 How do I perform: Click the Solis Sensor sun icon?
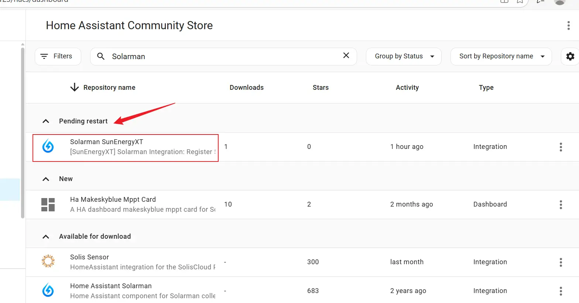point(48,261)
